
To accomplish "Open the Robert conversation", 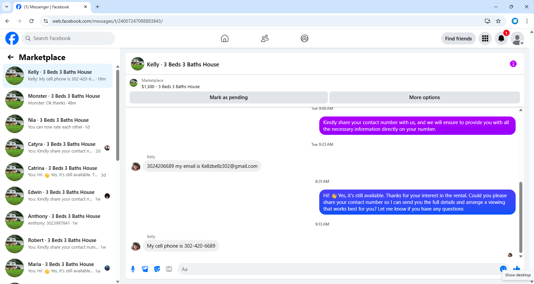I will click(x=57, y=244).
